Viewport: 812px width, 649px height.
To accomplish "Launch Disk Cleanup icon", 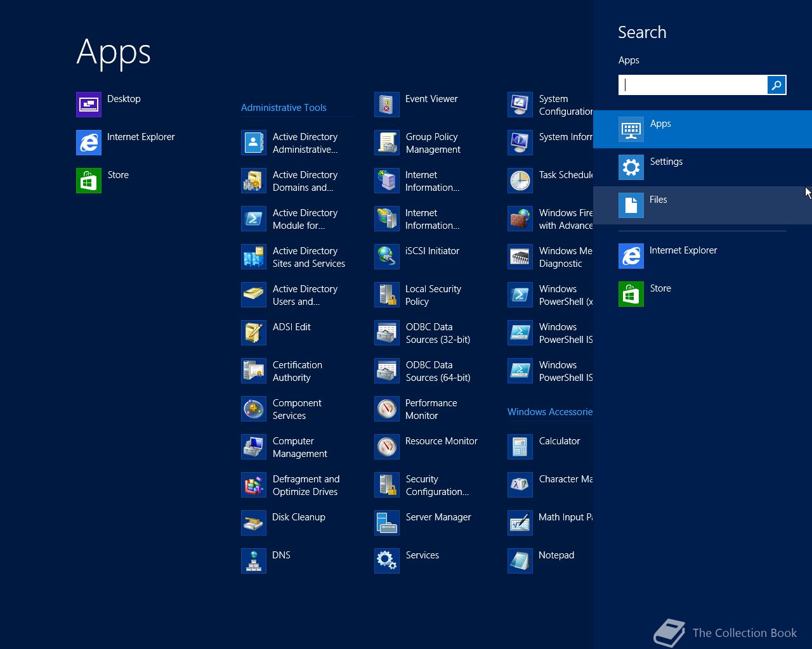I will tap(254, 523).
